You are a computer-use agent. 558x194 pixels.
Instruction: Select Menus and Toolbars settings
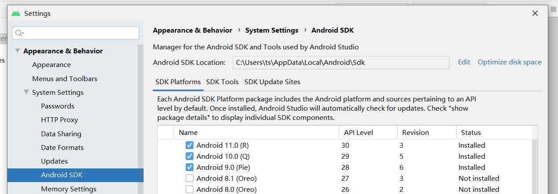point(65,78)
